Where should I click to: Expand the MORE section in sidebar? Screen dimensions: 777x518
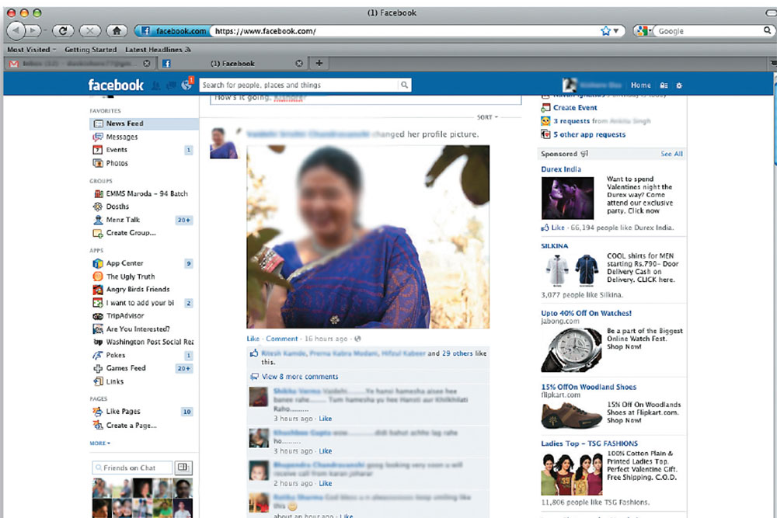tap(99, 443)
